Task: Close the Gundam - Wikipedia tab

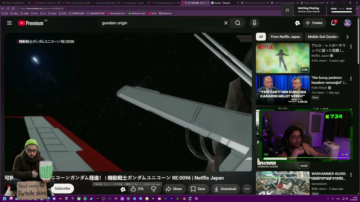Action: (x=238, y=3)
